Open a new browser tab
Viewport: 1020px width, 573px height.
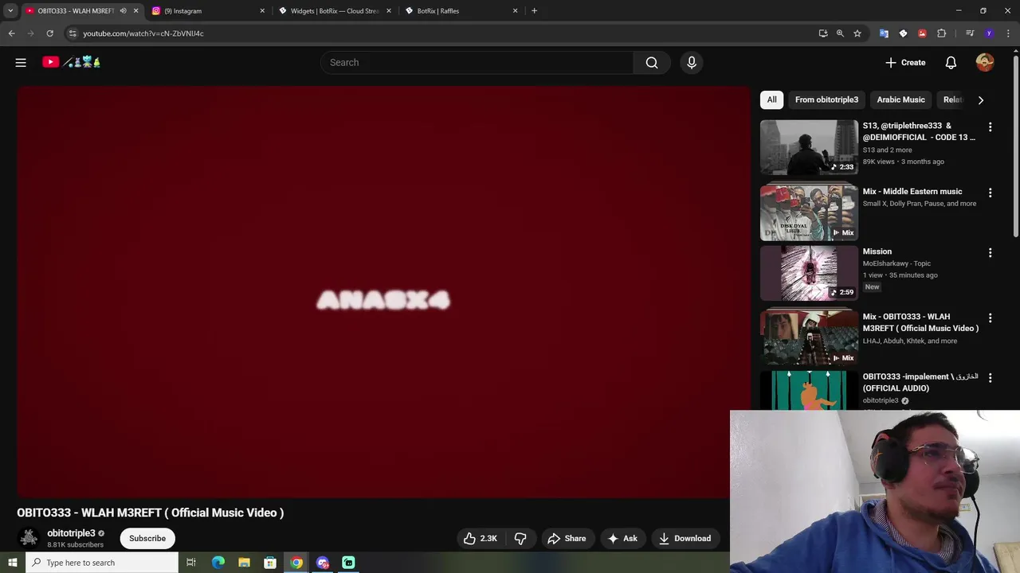coord(534,11)
